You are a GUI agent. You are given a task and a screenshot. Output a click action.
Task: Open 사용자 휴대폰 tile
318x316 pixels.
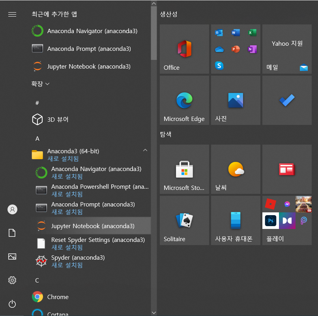(236, 220)
